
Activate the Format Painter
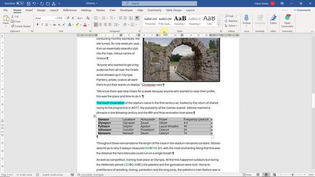(x=21, y=26)
